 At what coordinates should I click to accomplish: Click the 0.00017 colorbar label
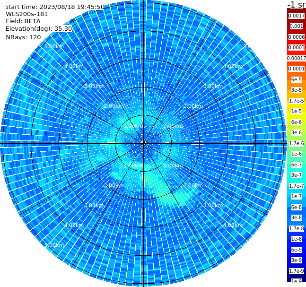tap(297, 58)
